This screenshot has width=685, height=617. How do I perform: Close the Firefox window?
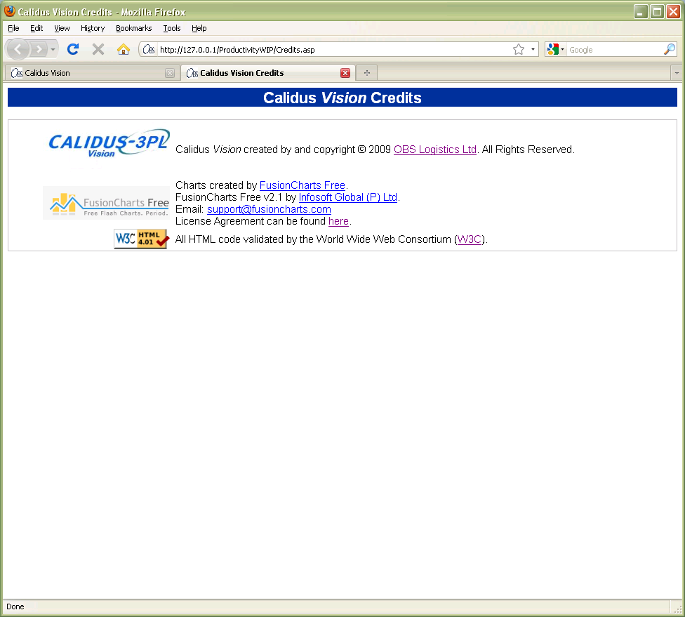click(673, 11)
